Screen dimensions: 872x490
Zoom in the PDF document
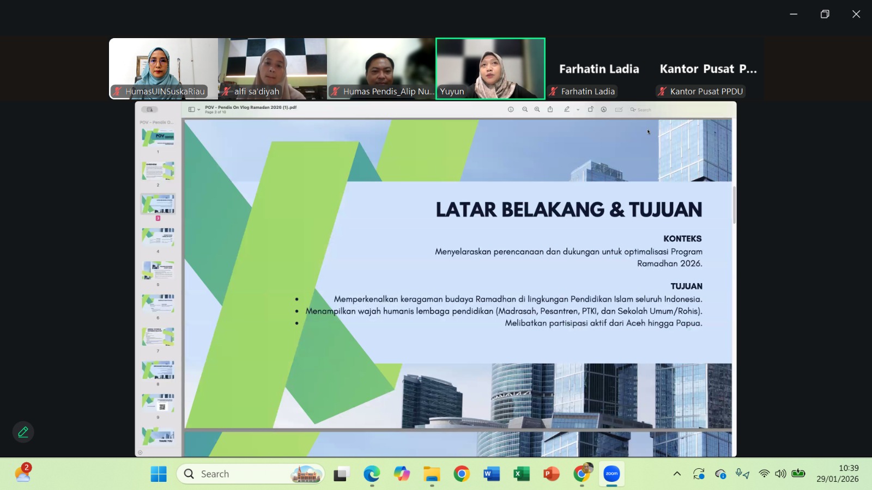click(537, 109)
